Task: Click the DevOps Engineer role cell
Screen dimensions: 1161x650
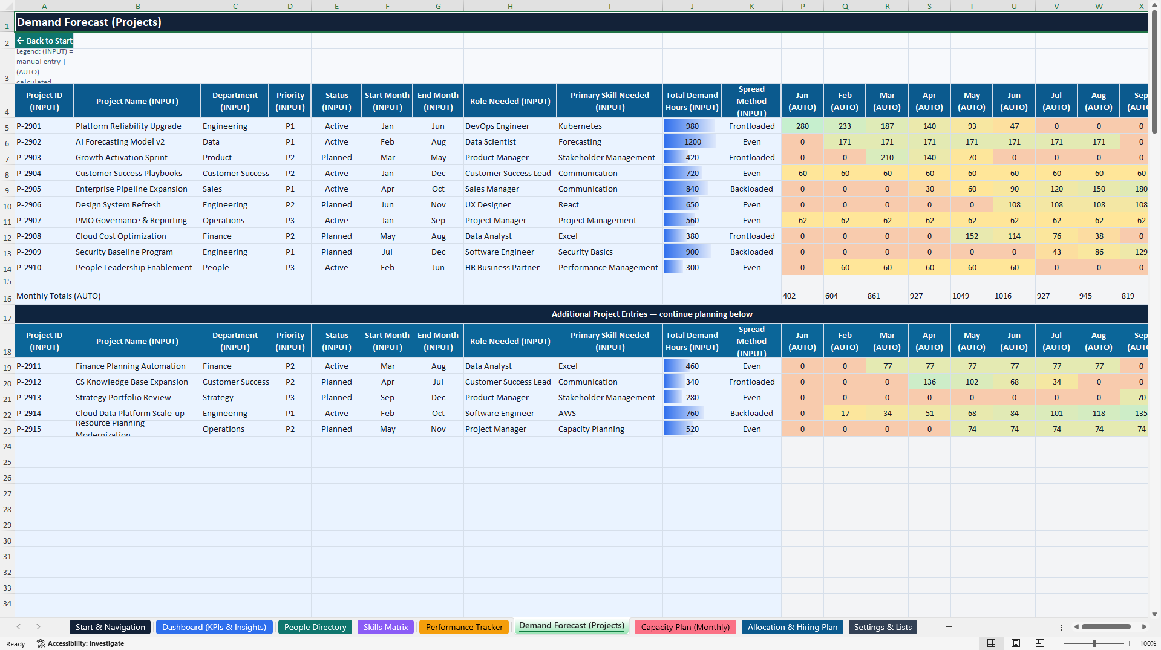Action: click(x=510, y=126)
